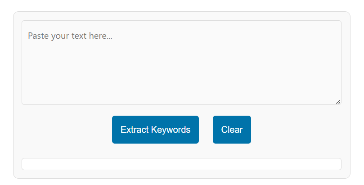This screenshot has height=185, width=364.
Task: Click the extracted keywords result container
Action: click(x=181, y=164)
